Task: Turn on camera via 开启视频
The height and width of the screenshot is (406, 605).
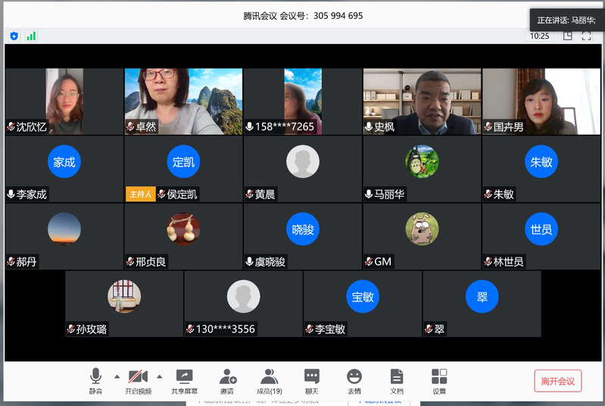Action: point(138,381)
